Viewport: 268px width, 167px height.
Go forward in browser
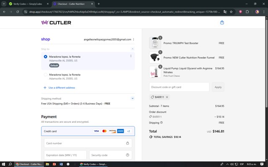tap(11, 12)
